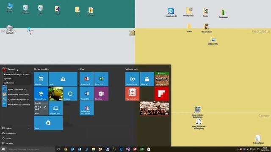271x152 pixels.
Task: Launch the Excel 2013 tile
Action: (101, 79)
